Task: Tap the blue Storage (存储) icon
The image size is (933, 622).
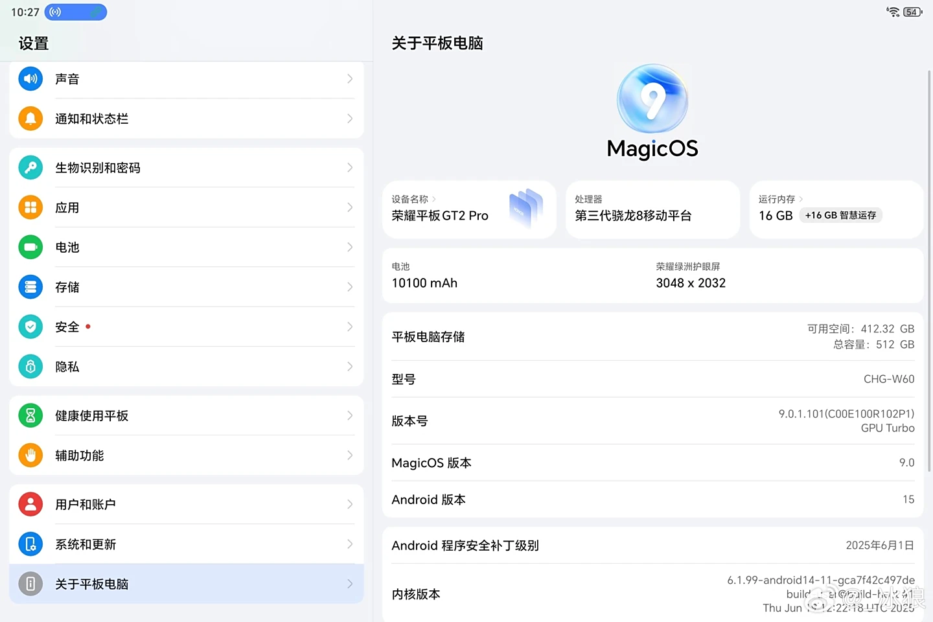Action: pyautogui.click(x=30, y=287)
